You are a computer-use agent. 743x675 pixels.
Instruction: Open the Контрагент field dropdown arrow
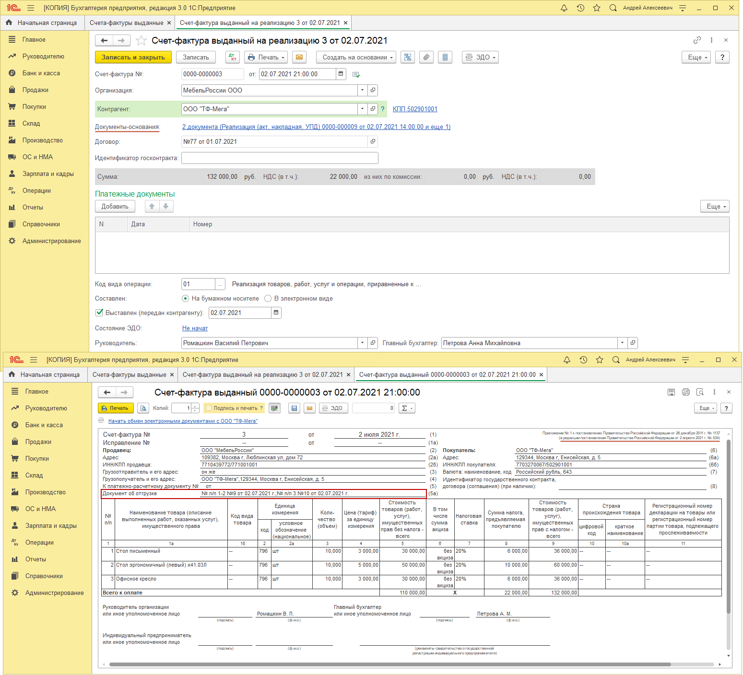(x=362, y=109)
